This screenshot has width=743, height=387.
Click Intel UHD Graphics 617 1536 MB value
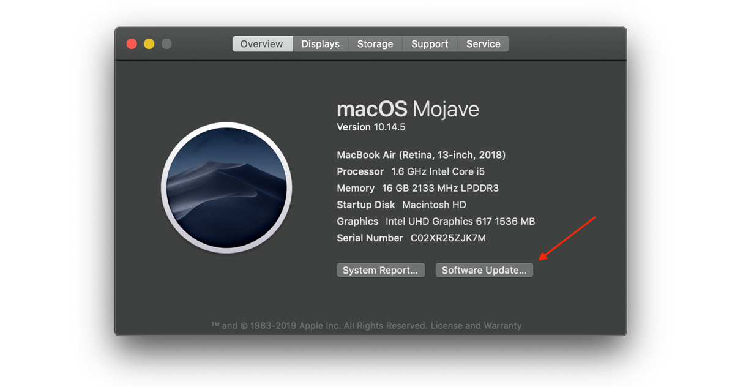click(x=460, y=221)
